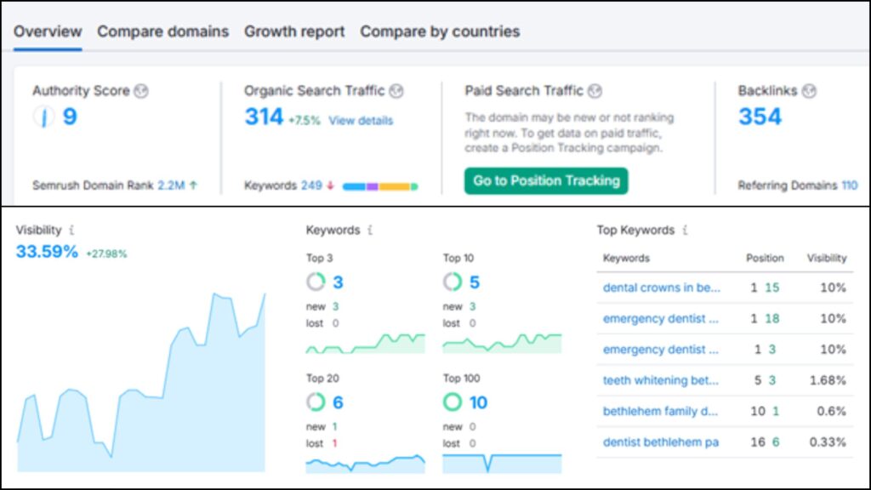Click the +7.5% organic traffic change
Screen dimensions: 871x490
tap(305, 121)
